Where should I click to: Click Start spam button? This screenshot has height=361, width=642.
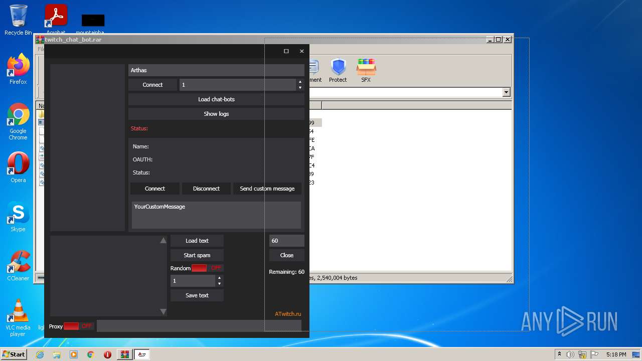point(197,255)
